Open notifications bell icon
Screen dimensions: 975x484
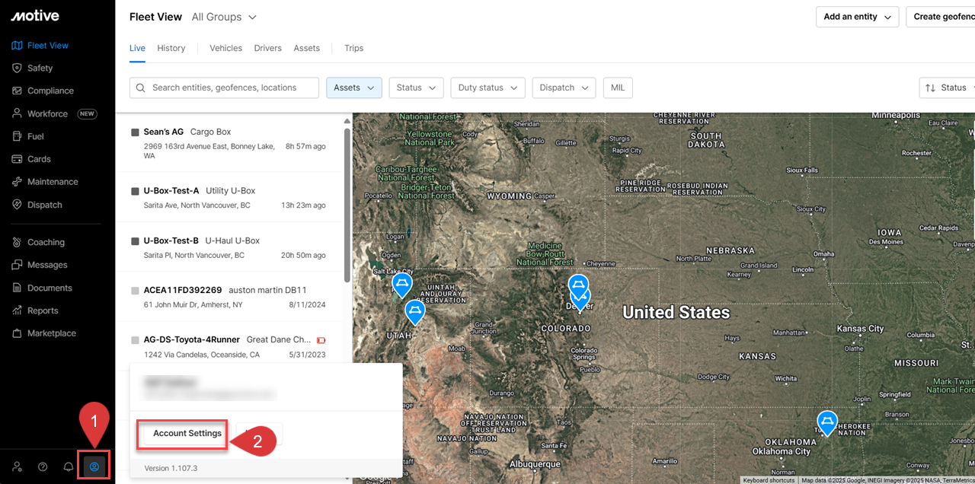69,466
